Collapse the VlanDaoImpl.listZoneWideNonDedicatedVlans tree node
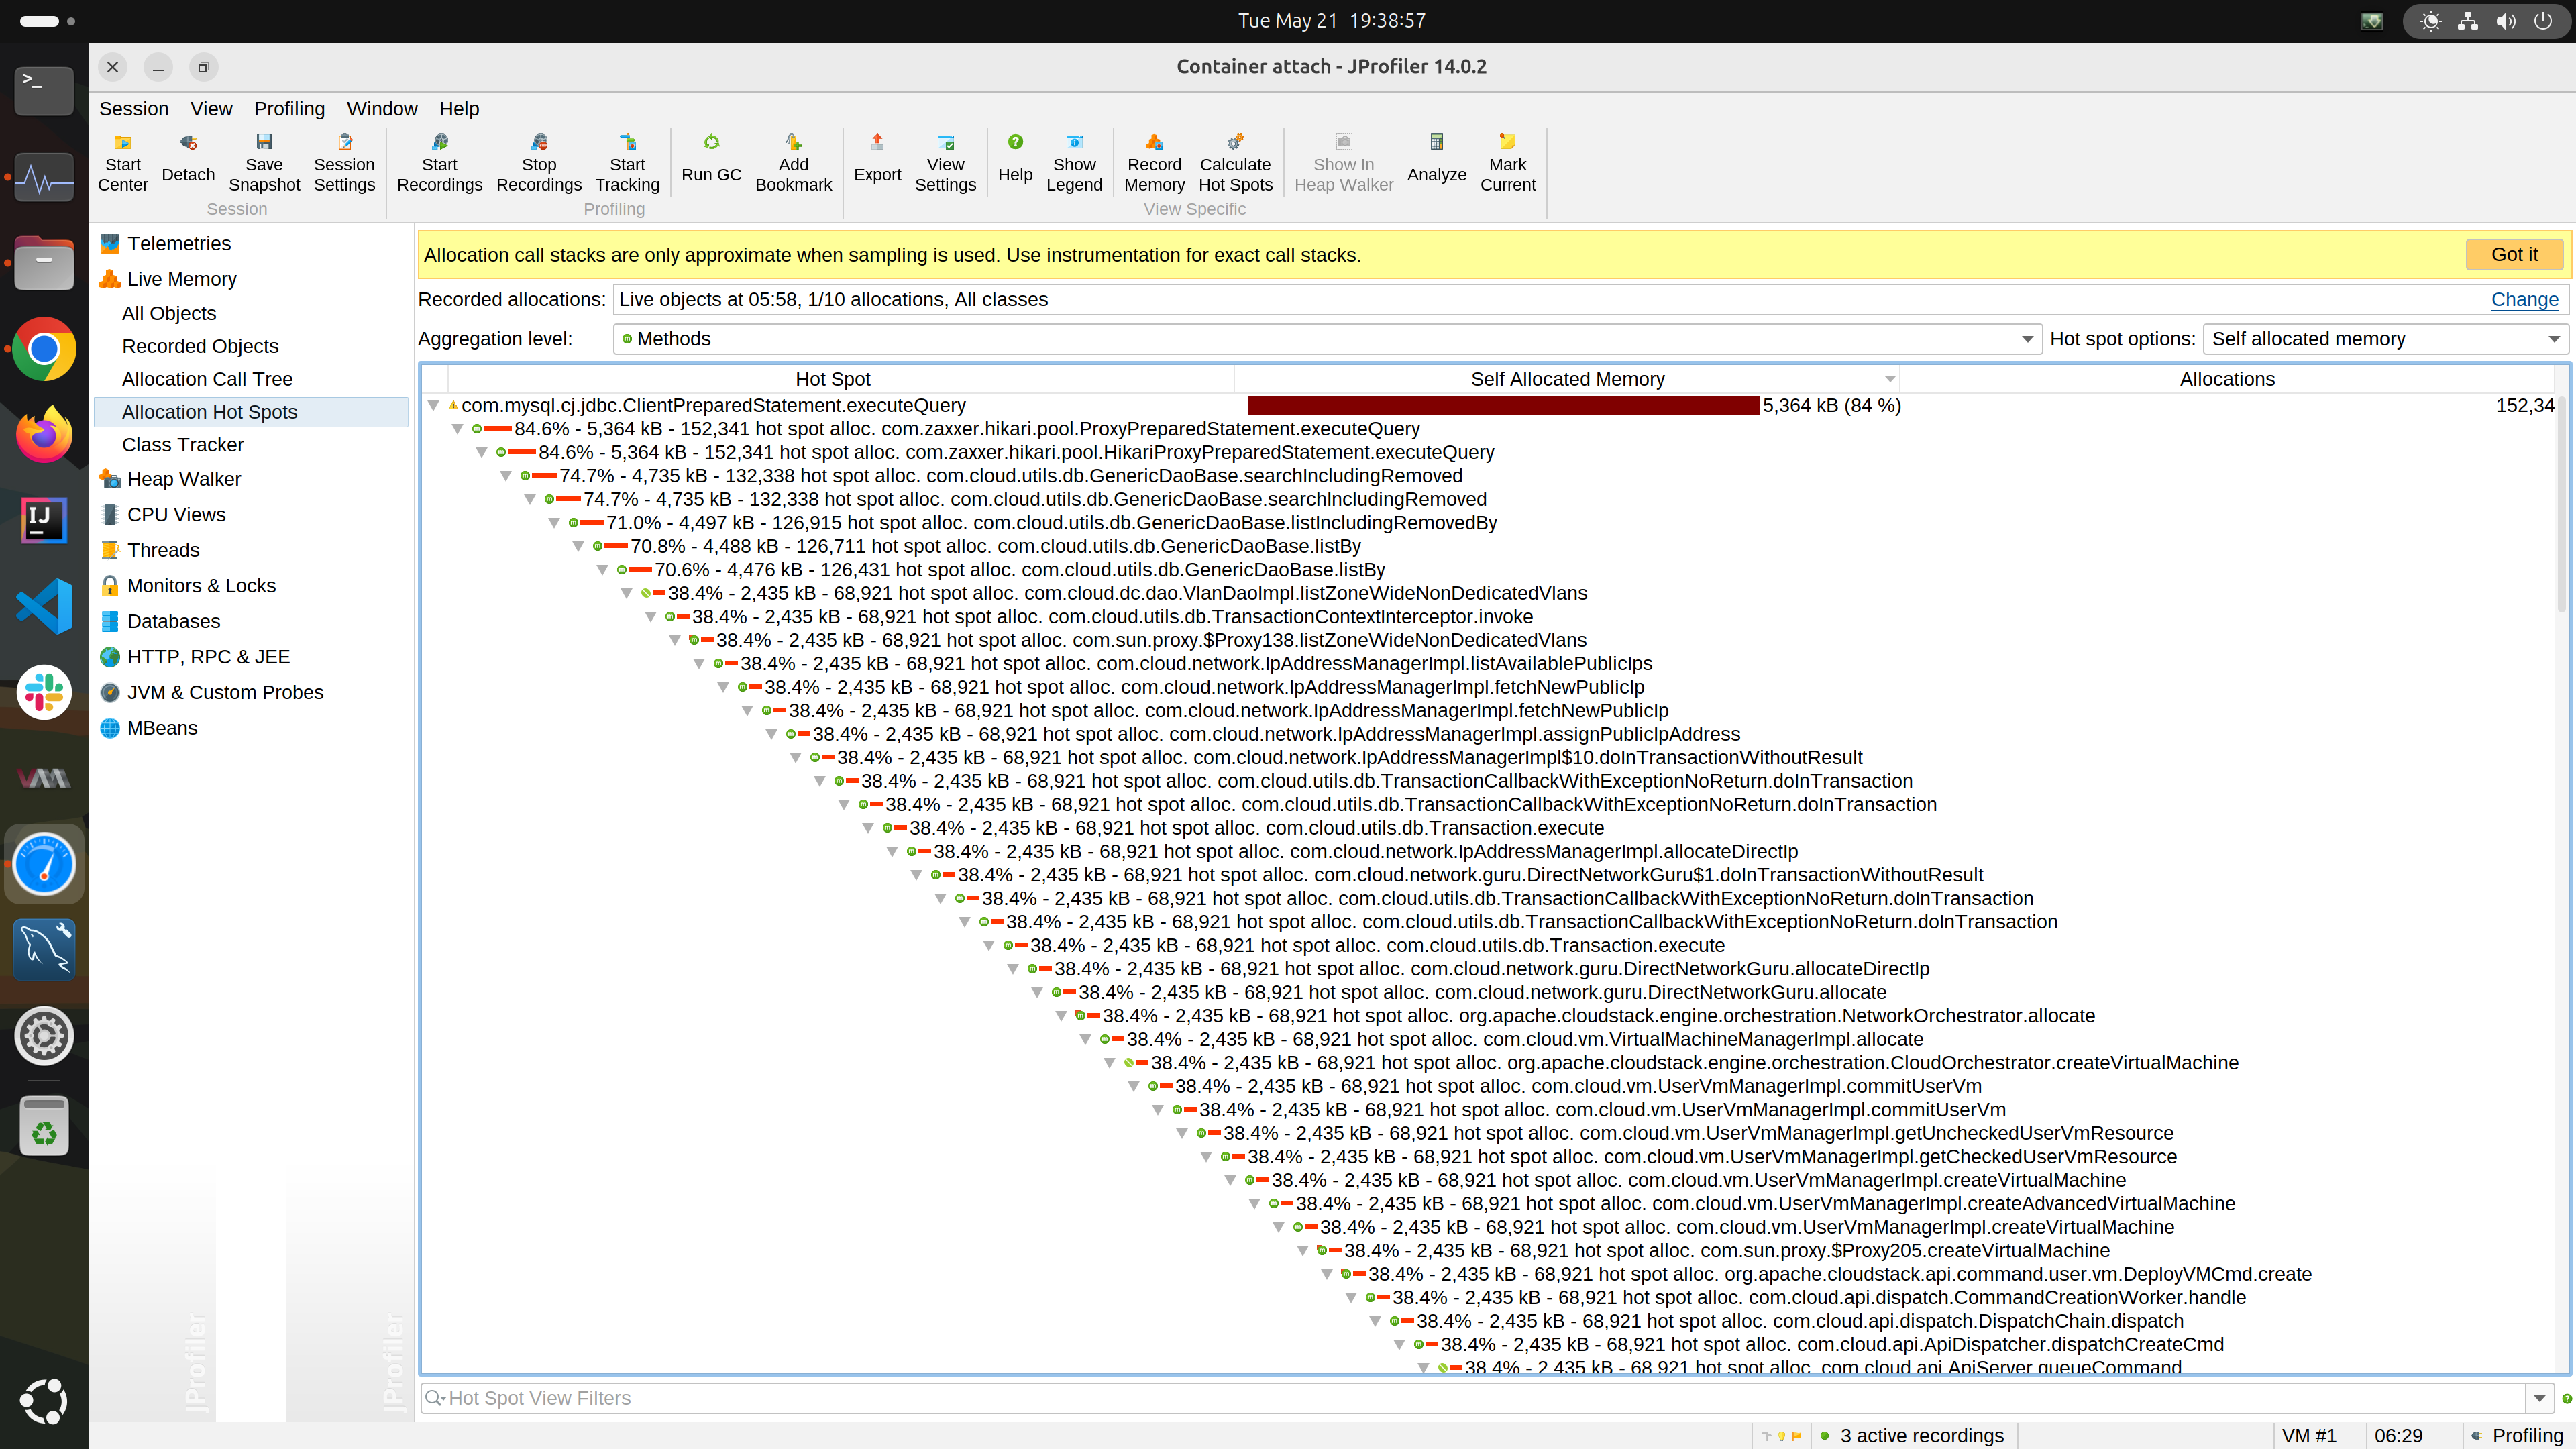 pyautogui.click(x=627, y=594)
